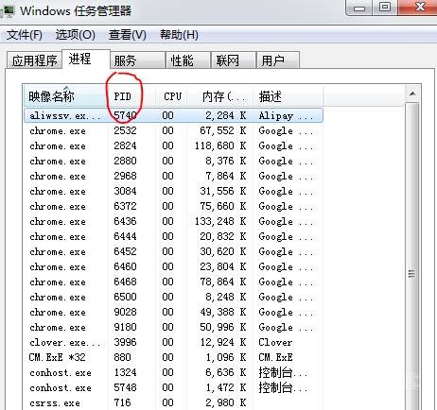Click PID value 3996
The width and height of the screenshot is (437, 410).
(125, 342)
